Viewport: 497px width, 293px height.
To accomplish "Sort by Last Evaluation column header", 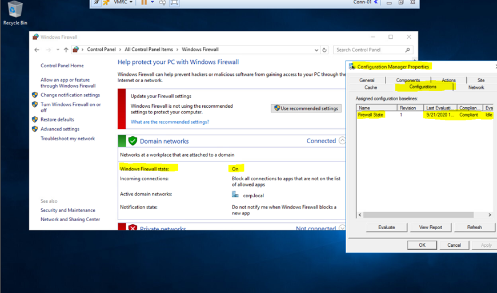I will click(440, 108).
